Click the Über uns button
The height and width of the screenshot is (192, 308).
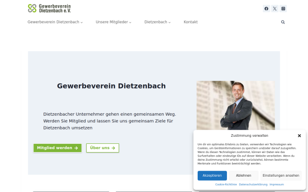tap(103, 148)
